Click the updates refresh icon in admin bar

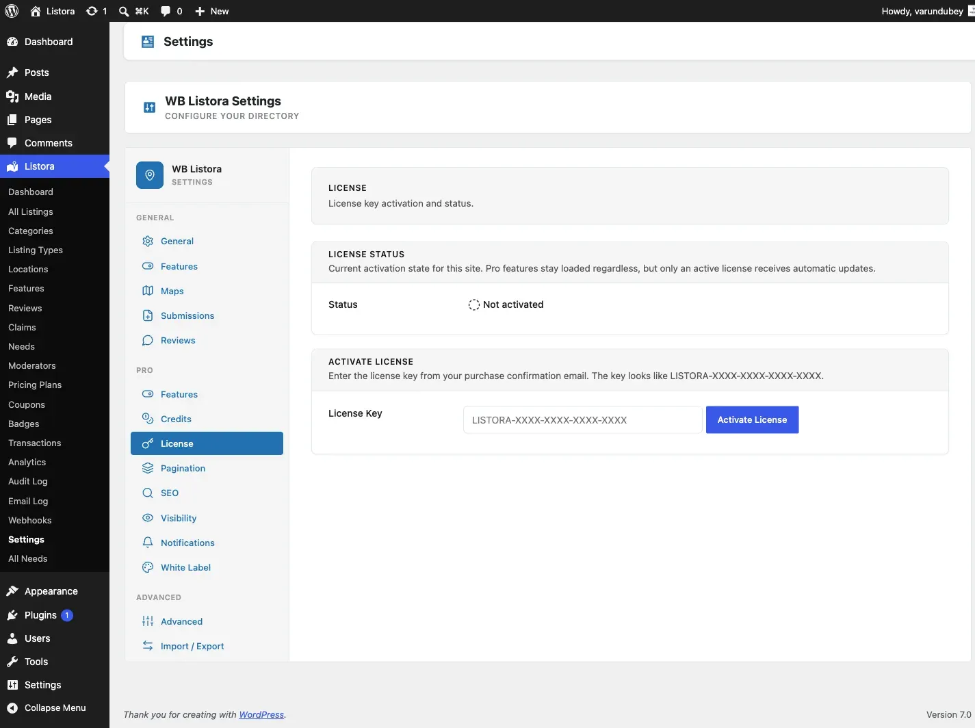coord(92,11)
